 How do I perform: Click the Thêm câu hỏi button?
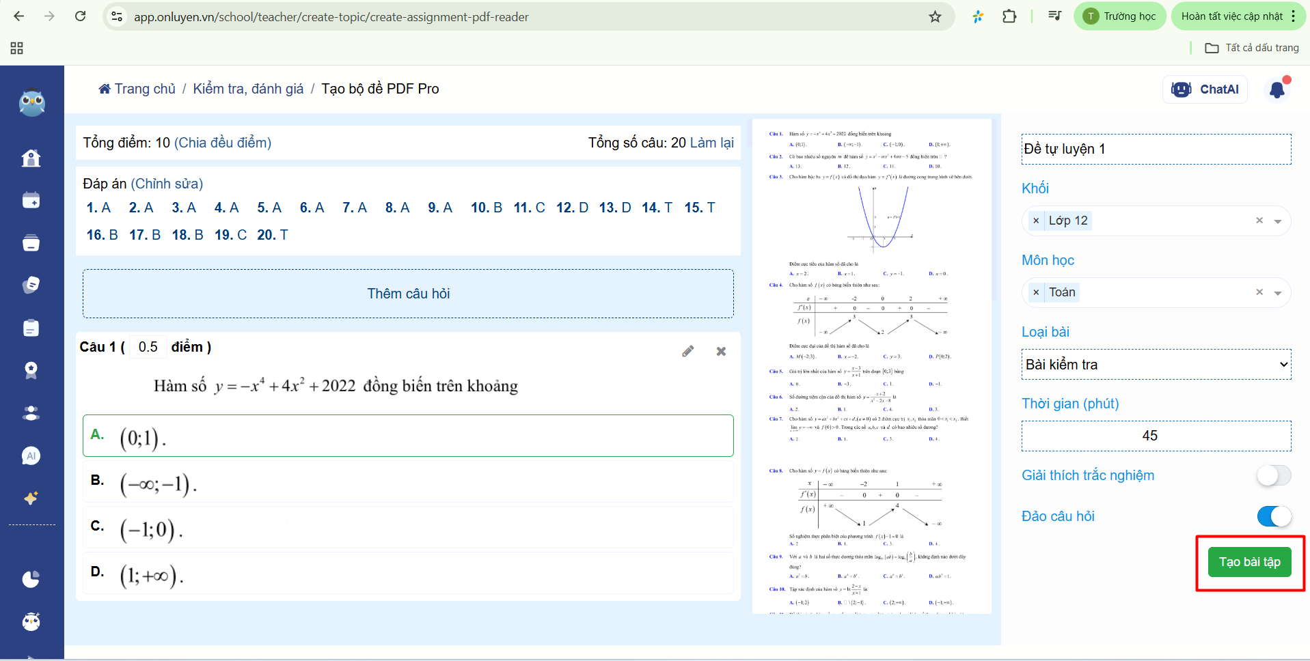(408, 294)
